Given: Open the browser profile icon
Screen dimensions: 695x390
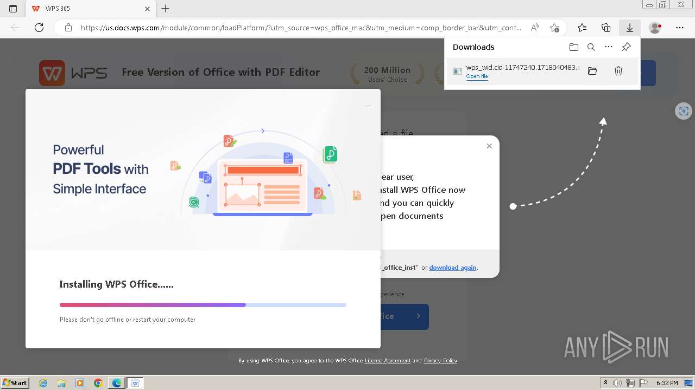Looking at the screenshot, I should 655,28.
